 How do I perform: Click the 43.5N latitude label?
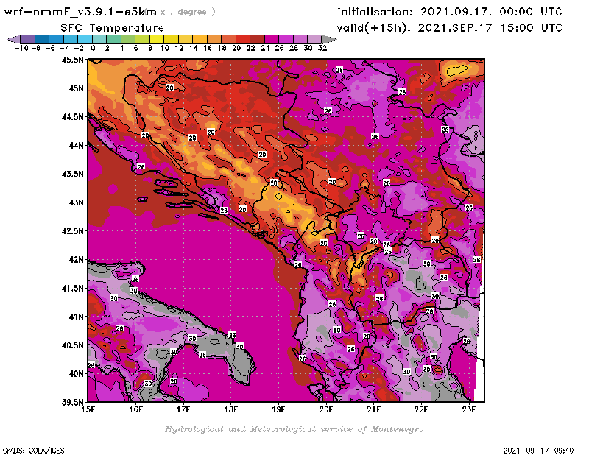[x=72, y=174]
